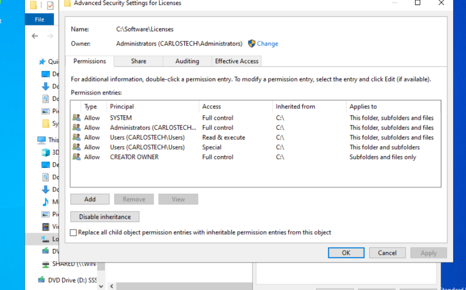Click the CREATOR OWNER entry user icon

pos(76,157)
